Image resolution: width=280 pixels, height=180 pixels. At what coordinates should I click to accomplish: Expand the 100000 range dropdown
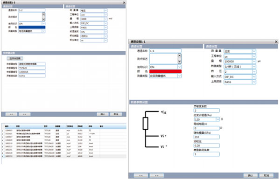(x=254, y=62)
